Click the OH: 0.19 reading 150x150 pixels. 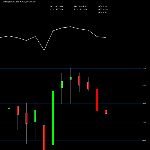click(x=103, y=10)
